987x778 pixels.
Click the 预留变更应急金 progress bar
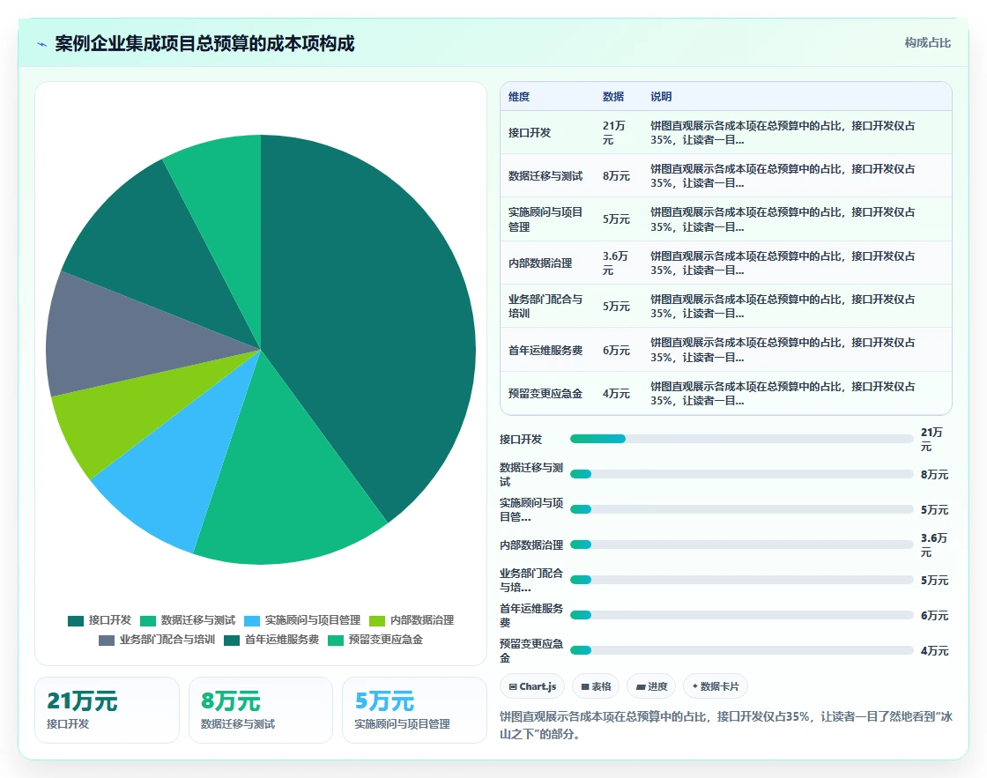pyautogui.click(x=741, y=650)
